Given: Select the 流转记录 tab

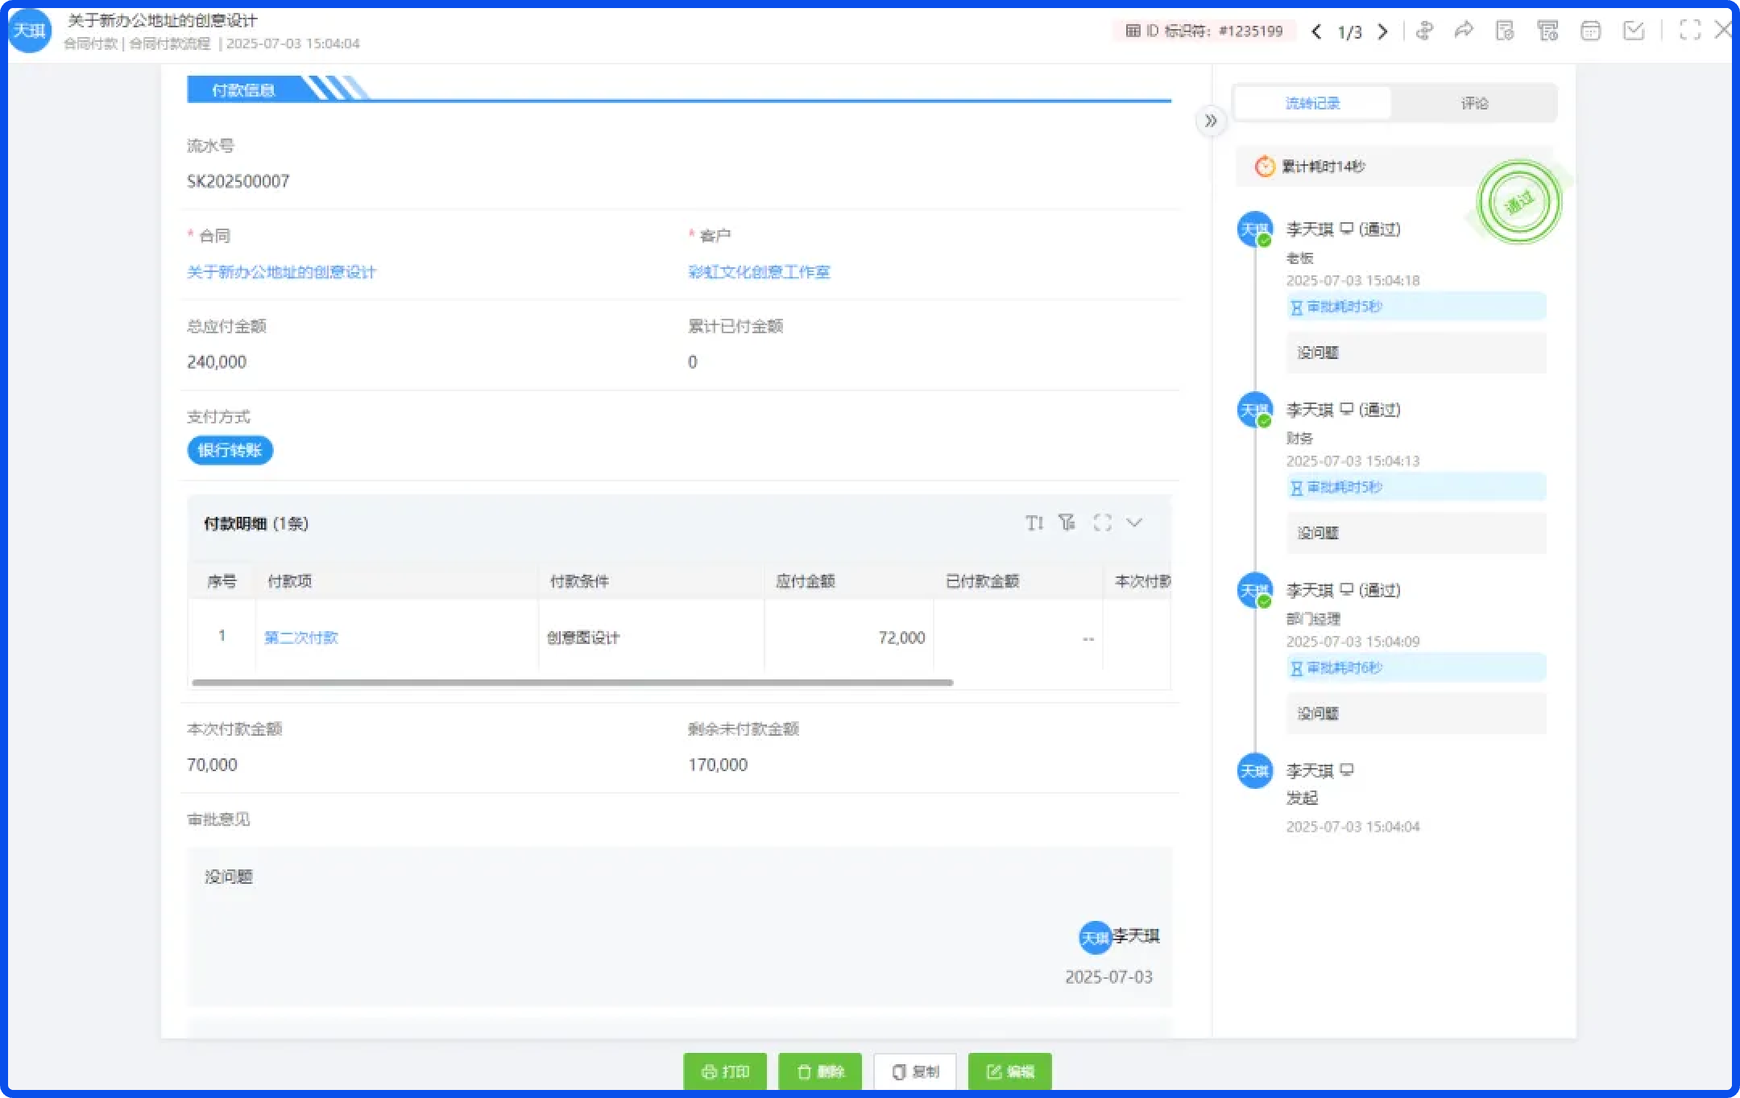Looking at the screenshot, I should pyautogui.click(x=1312, y=103).
